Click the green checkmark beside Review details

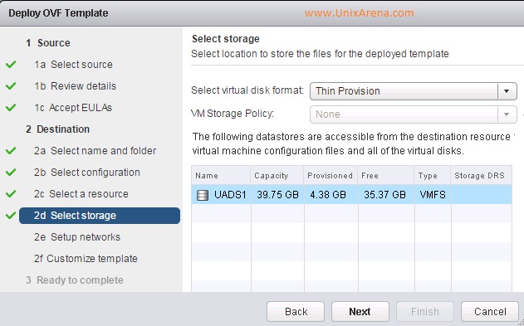11,85
